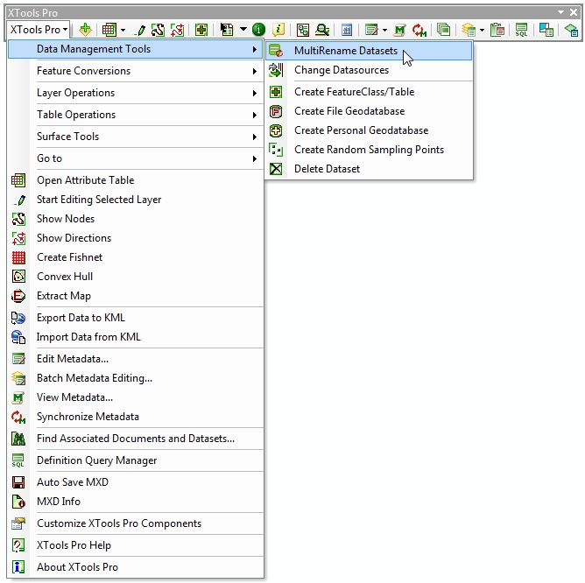The width and height of the screenshot is (585, 583).
Task: Click the Convex Hull menu icon
Action: click(x=18, y=277)
